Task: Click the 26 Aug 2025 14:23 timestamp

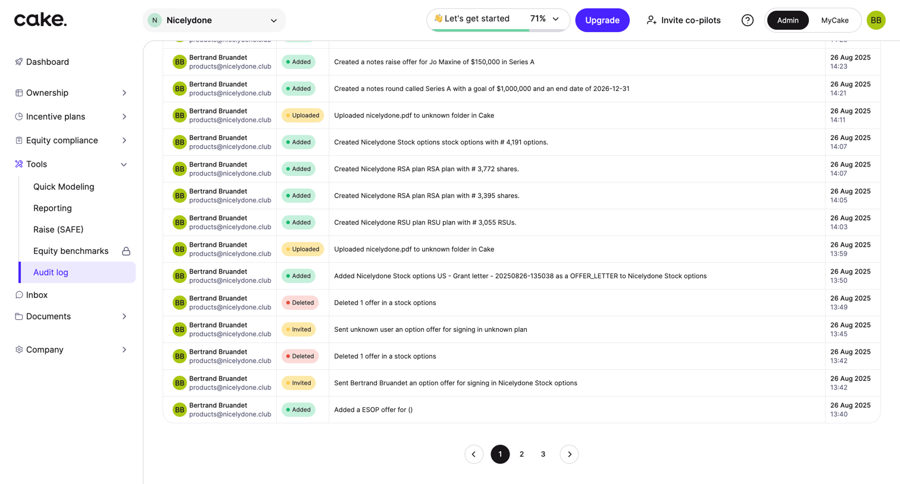Action: click(851, 62)
